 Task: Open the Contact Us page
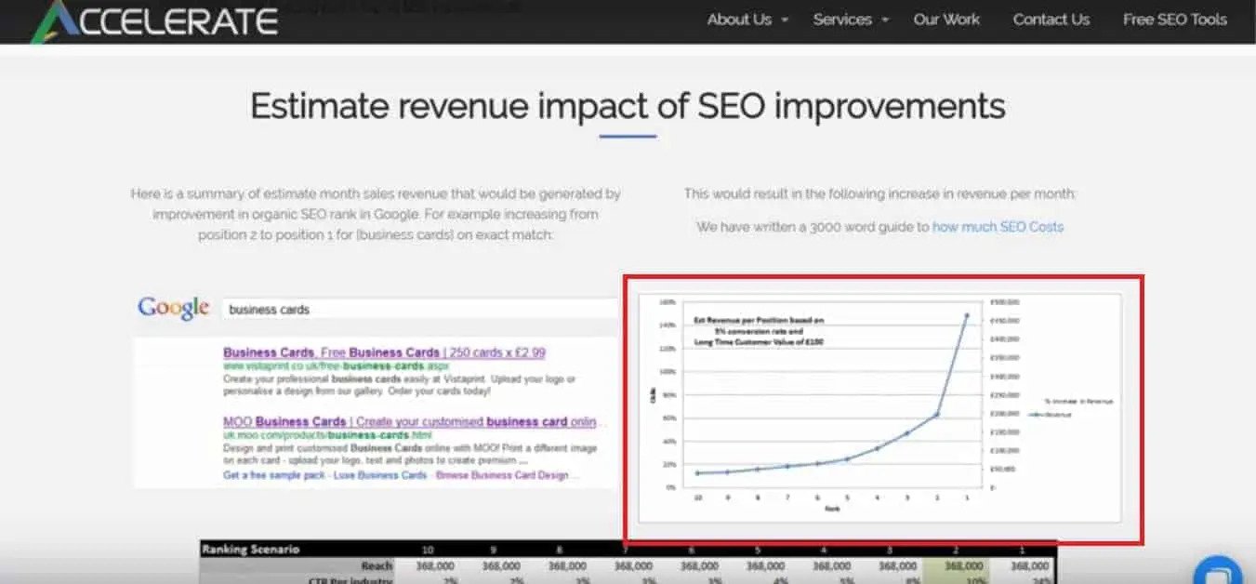[1051, 20]
